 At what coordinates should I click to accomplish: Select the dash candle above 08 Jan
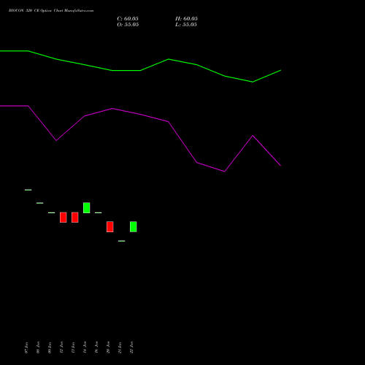40,203
